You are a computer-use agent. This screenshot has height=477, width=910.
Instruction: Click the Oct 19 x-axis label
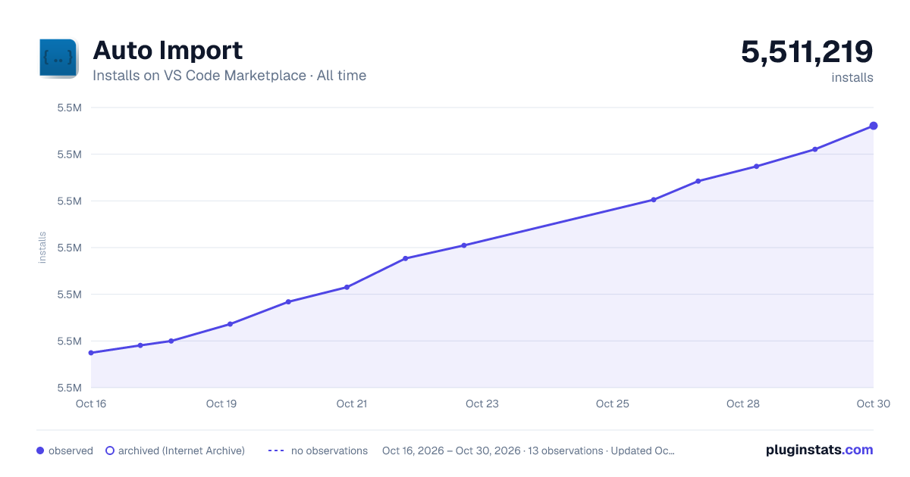click(221, 404)
